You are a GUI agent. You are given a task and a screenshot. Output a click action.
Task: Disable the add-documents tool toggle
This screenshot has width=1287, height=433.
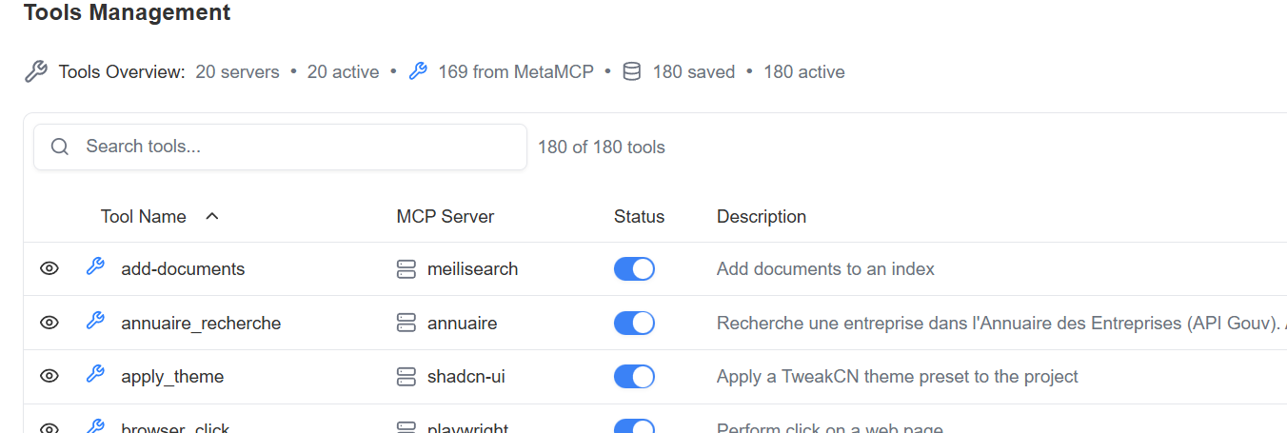coord(634,269)
